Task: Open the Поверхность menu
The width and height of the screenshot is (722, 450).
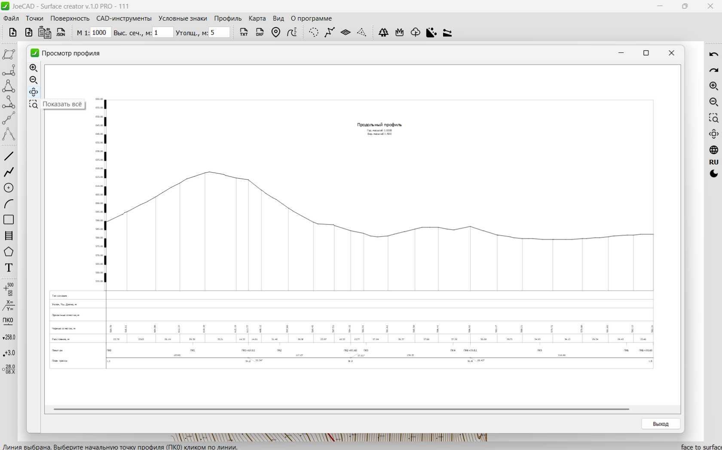Action: [70, 18]
